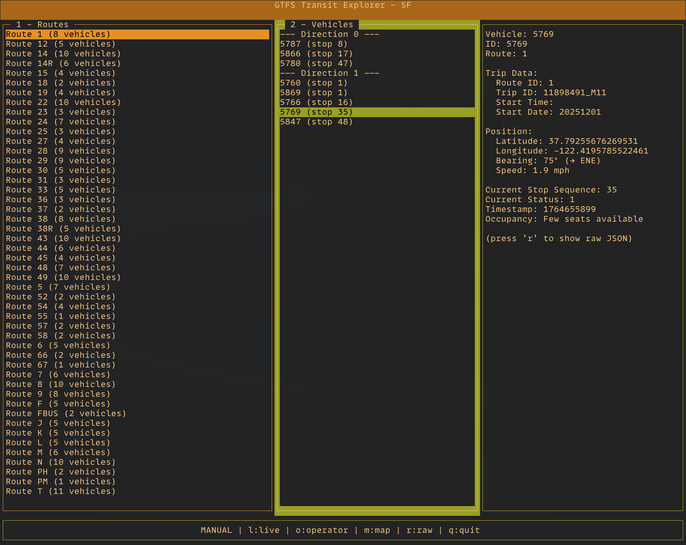Viewport: 686px width, 545px height.
Task: Click the Direction 1 separator row
Action: tap(329, 73)
